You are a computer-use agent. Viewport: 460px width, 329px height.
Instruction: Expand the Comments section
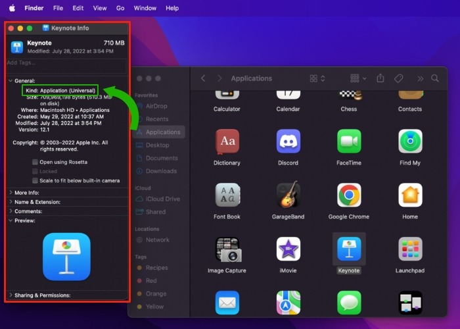click(11, 211)
